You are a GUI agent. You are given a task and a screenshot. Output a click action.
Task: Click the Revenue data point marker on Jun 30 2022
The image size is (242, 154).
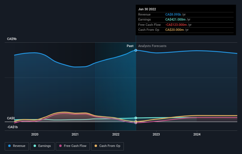[x=136, y=50]
